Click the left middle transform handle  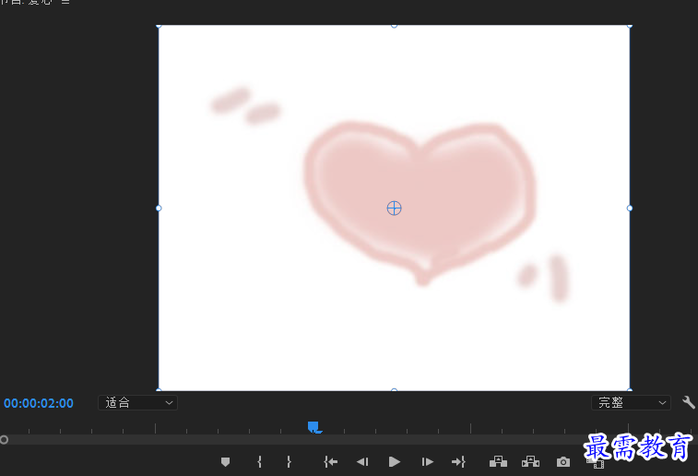159,208
